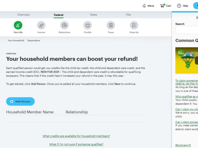Open "What credits are available for household members?"
Screen dimensions: 198x148
click(x=76, y=136)
